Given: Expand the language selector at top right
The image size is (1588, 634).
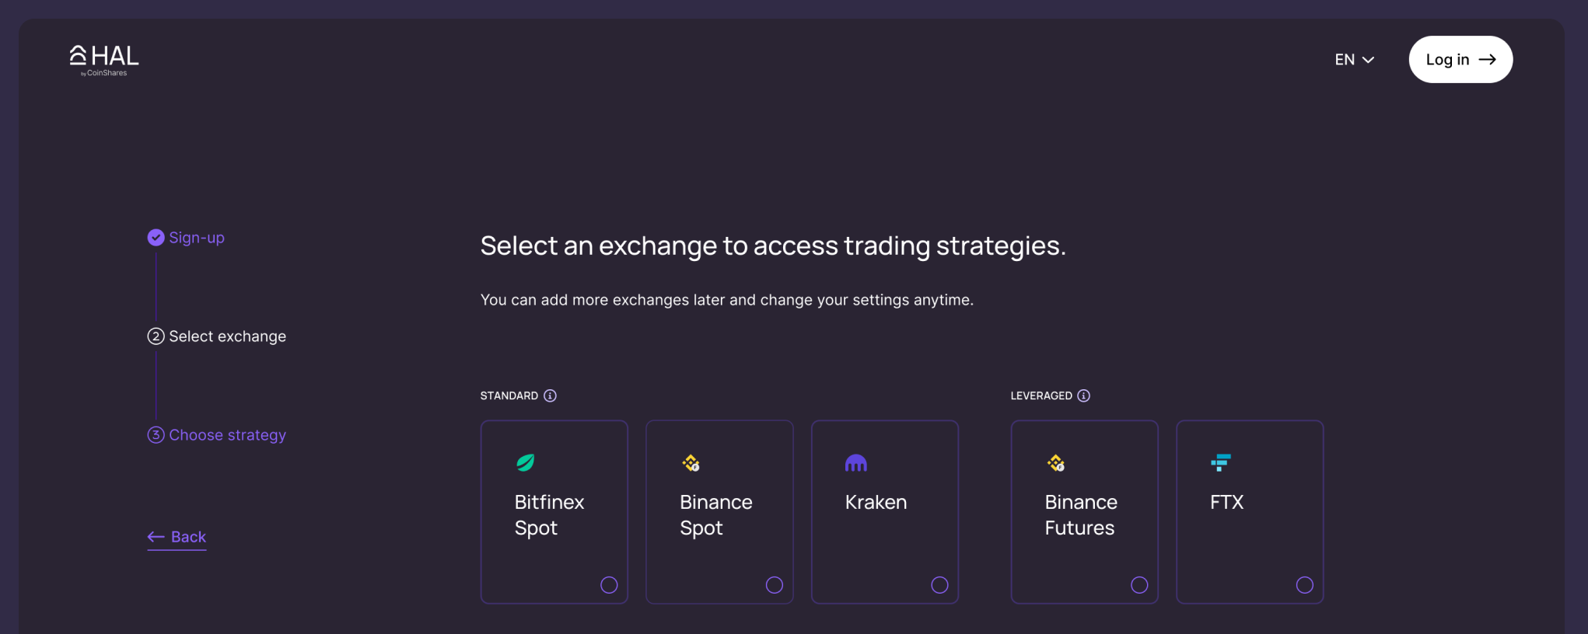Looking at the screenshot, I should 1354,59.
